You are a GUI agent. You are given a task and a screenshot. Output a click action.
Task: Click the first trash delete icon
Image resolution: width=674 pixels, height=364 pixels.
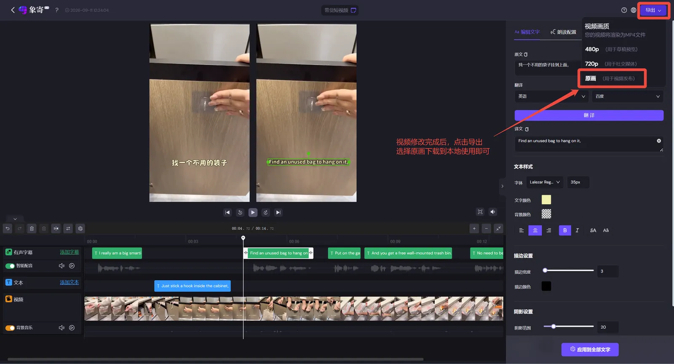[32, 228]
